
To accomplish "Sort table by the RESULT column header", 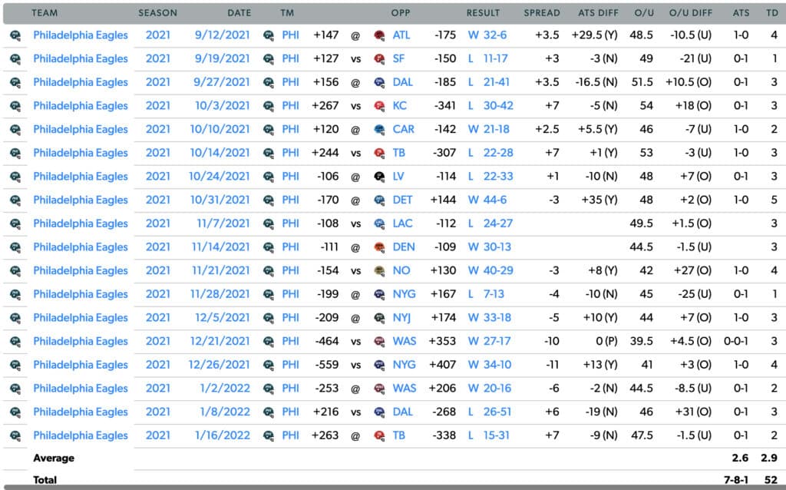I will click(x=483, y=13).
